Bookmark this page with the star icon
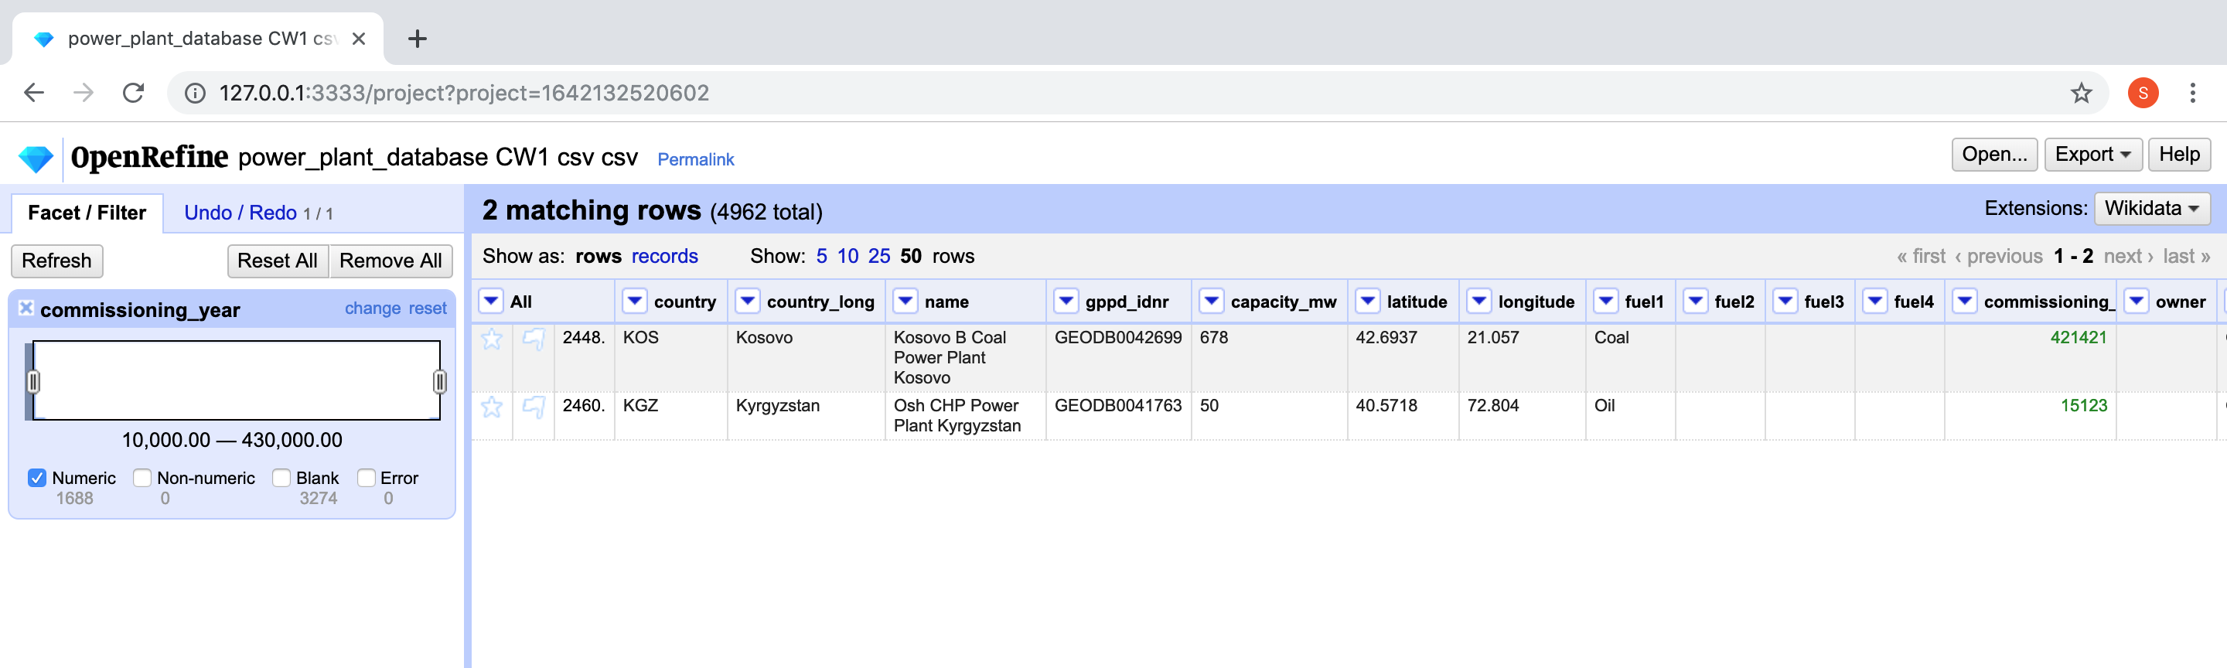Image resolution: width=2227 pixels, height=668 pixels. pyautogui.click(x=2080, y=94)
